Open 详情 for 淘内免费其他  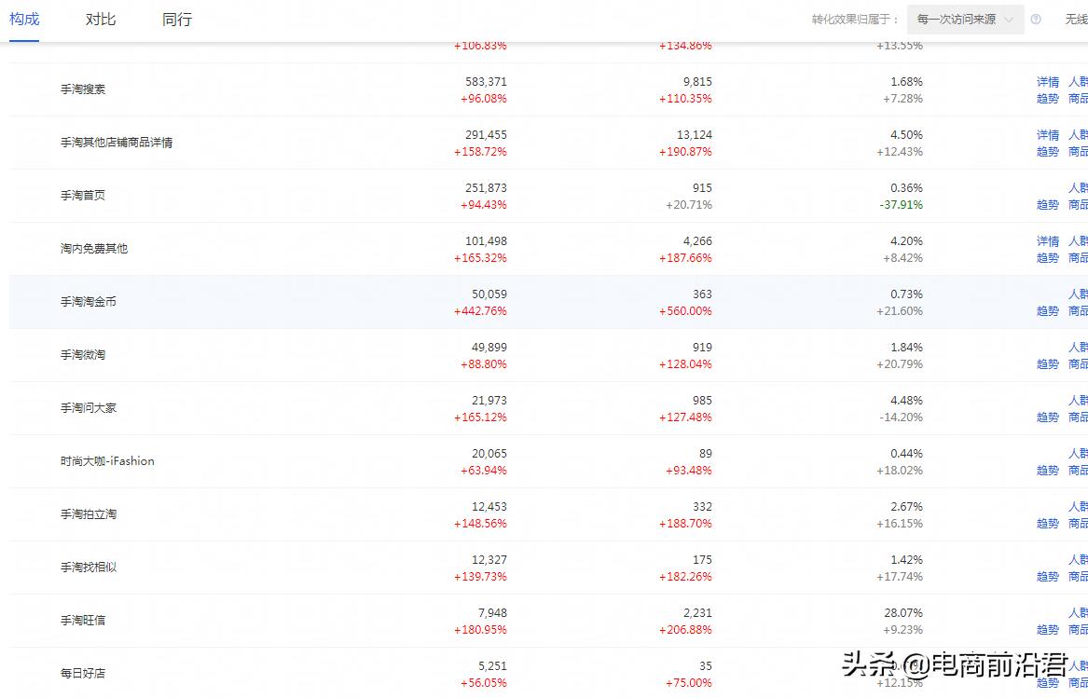[x=1048, y=240]
